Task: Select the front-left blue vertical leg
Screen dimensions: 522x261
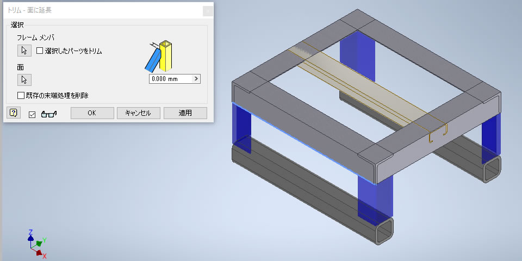Action: [x=241, y=128]
